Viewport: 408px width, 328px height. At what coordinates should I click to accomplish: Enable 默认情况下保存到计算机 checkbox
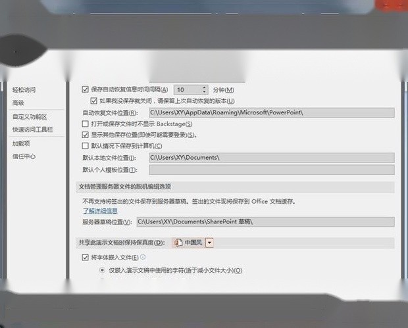85,146
